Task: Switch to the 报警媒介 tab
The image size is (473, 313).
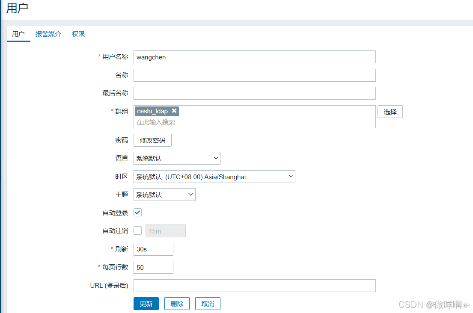Action: click(x=48, y=34)
